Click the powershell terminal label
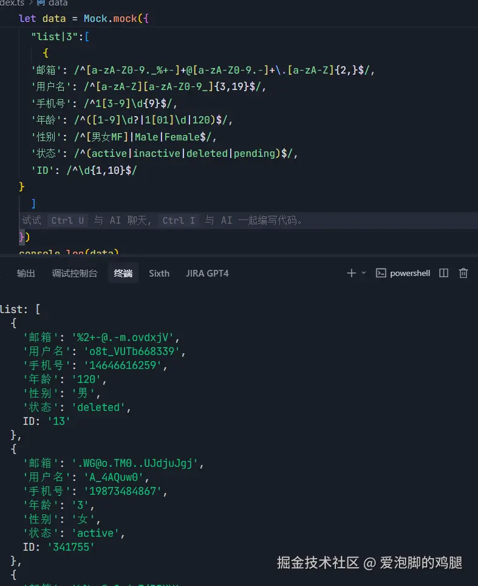The image size is (478, 586). (410, 273)
